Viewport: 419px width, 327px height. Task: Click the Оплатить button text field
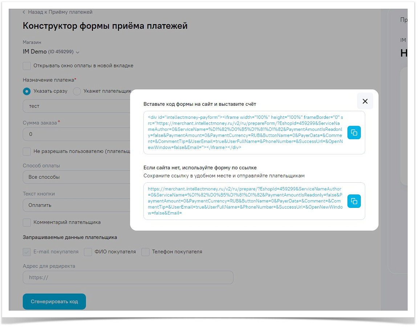(76, 205)
